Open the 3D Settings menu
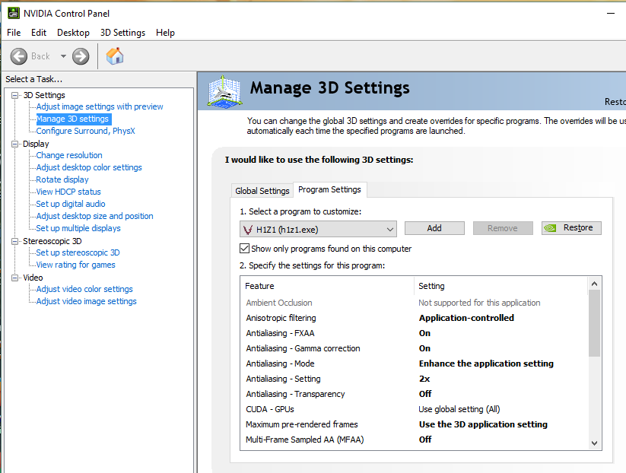This screenshot has height=473, width=626. (122, 33)
